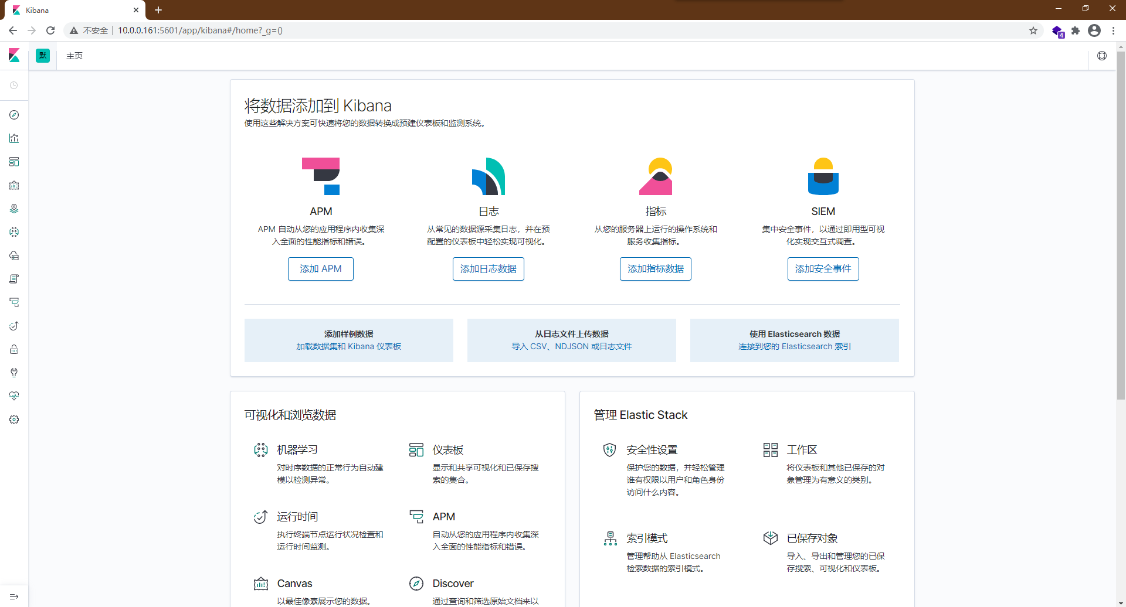Image resolution: width=1126 pixels, height=607 pixels.
Task: Click the 添加 APM button
Action: pos(320,268)
